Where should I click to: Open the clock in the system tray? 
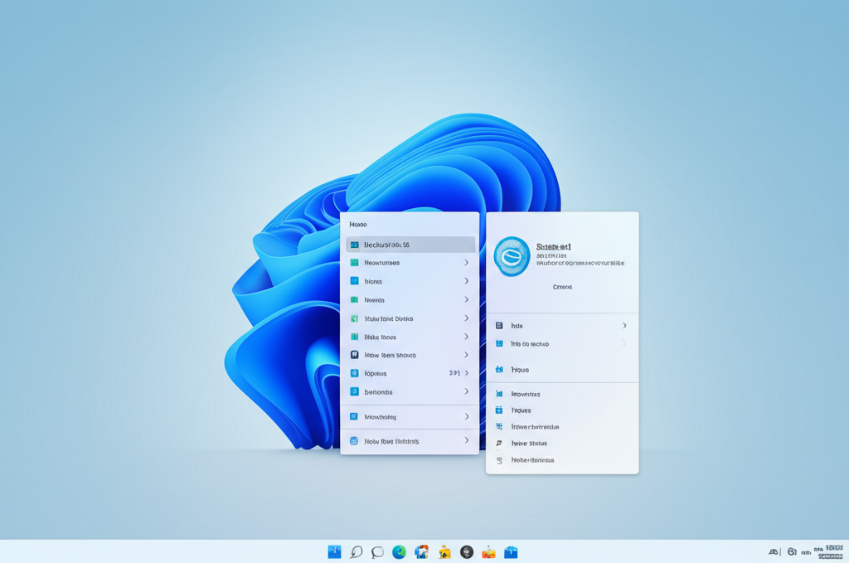click(x=830, y=551)
